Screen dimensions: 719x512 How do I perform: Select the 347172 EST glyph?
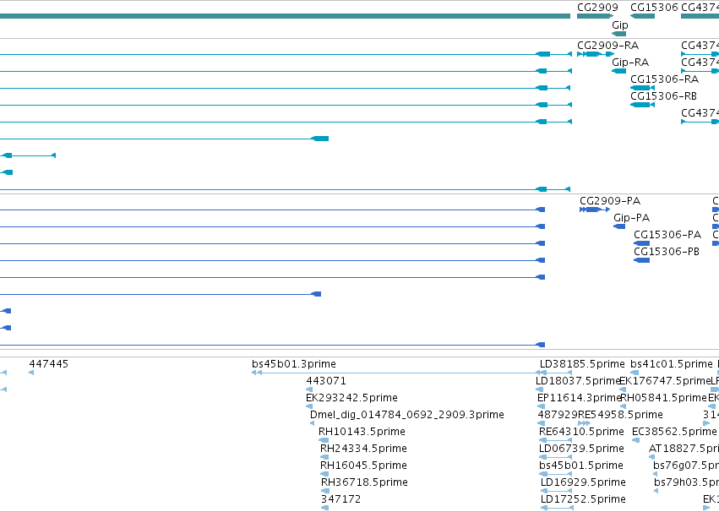[x=324, y=508]
